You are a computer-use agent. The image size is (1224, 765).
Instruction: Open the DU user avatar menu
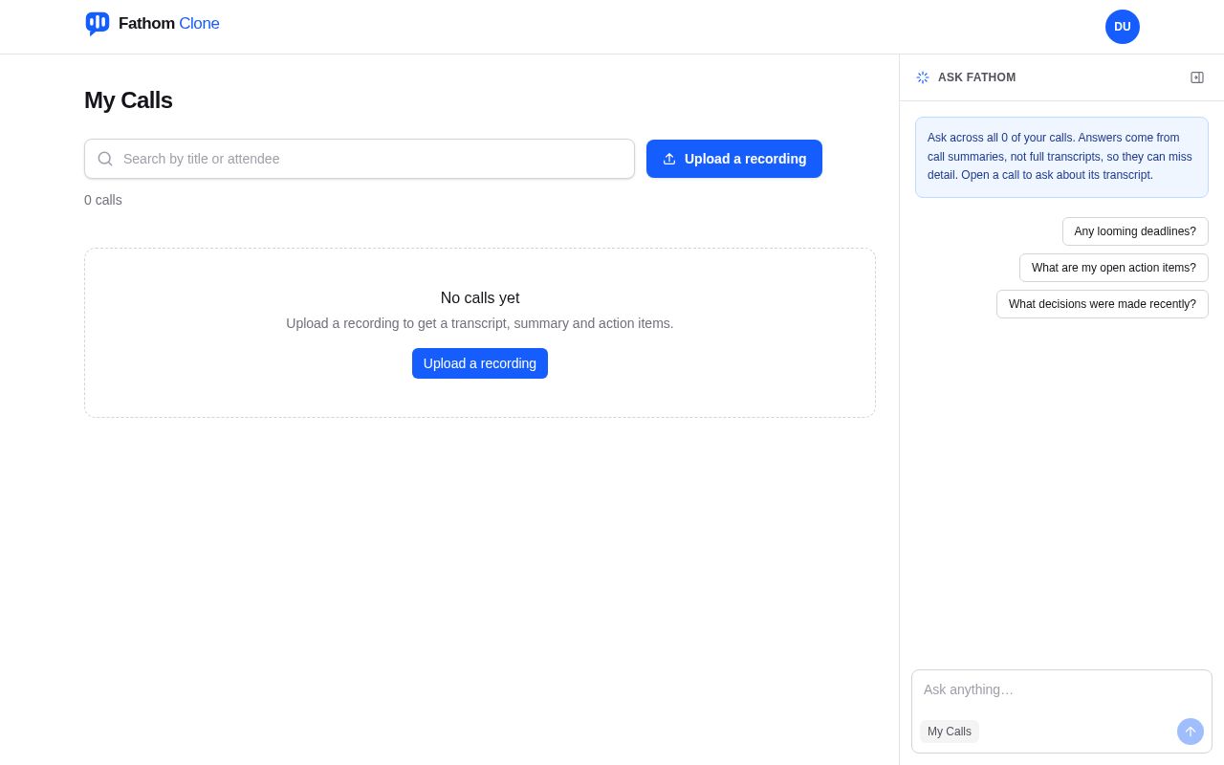1123,27
